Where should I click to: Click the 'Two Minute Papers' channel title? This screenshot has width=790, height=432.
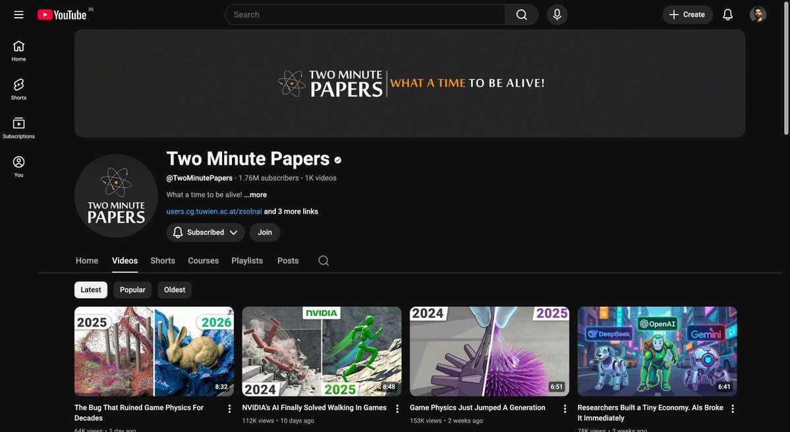248,159
